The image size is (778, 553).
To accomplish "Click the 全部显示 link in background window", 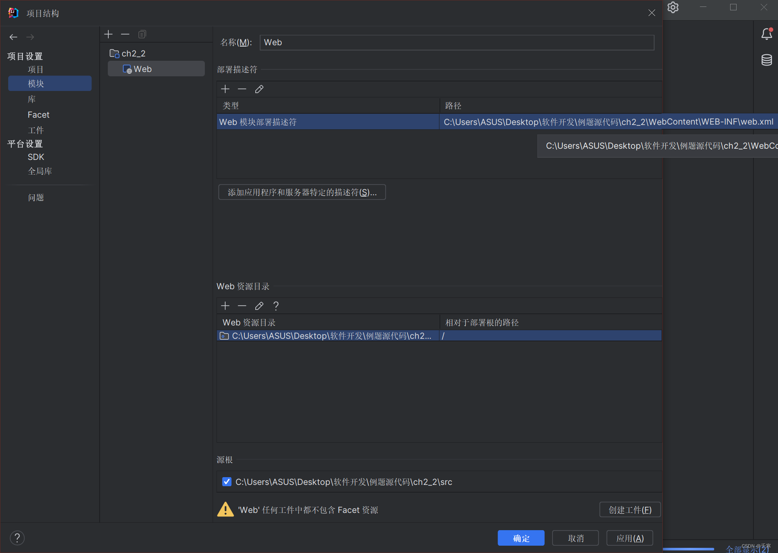I will (747, 549).
